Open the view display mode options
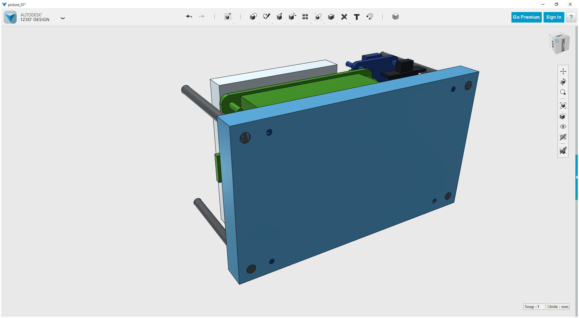 [563, 116]
